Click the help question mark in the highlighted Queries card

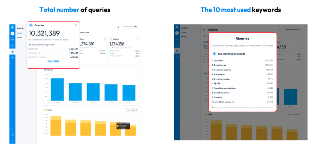[76, 25]
